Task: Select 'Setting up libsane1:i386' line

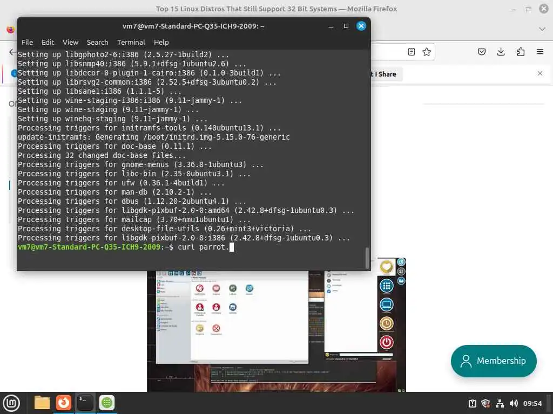Action: click(99, 91)
